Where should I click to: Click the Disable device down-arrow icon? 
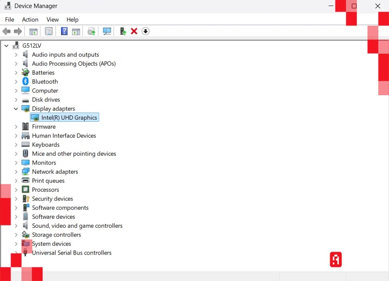click(x=146, y=31)
